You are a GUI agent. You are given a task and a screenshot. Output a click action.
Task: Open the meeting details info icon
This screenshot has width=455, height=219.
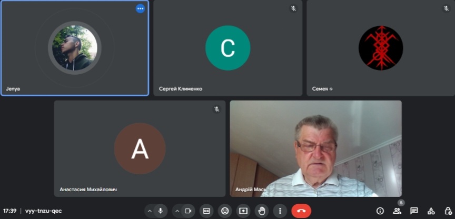pyautogui.click(x=380, y=211)
